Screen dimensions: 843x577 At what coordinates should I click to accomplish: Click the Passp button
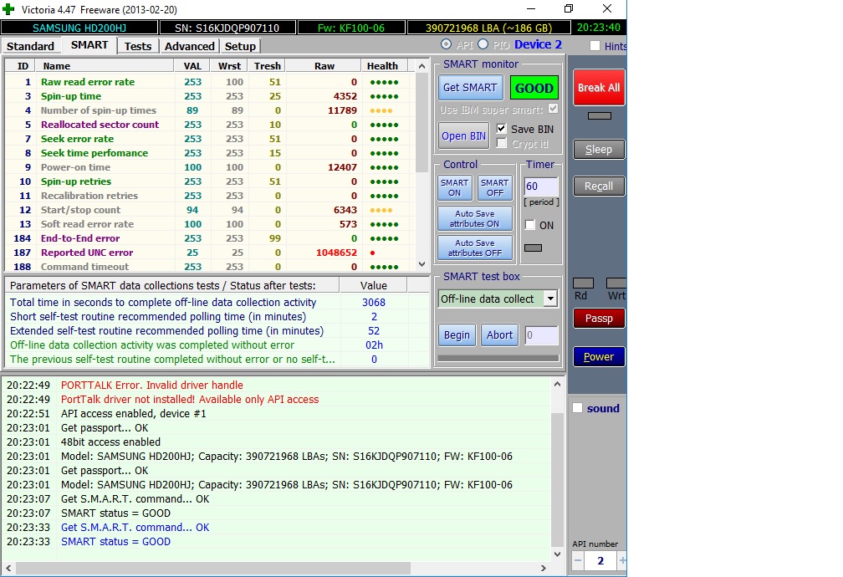(598, 319)
